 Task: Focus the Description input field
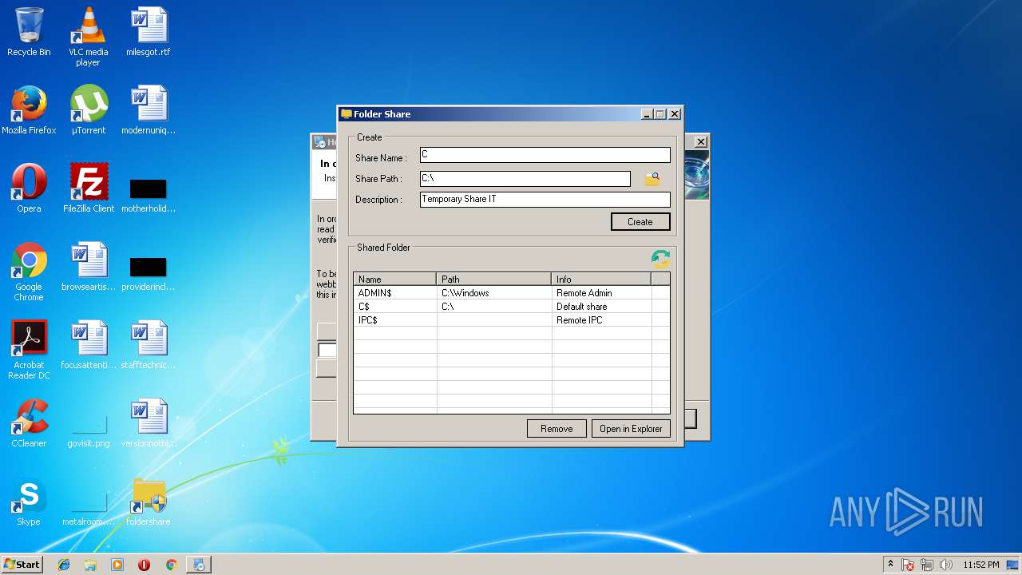(545, 200)
